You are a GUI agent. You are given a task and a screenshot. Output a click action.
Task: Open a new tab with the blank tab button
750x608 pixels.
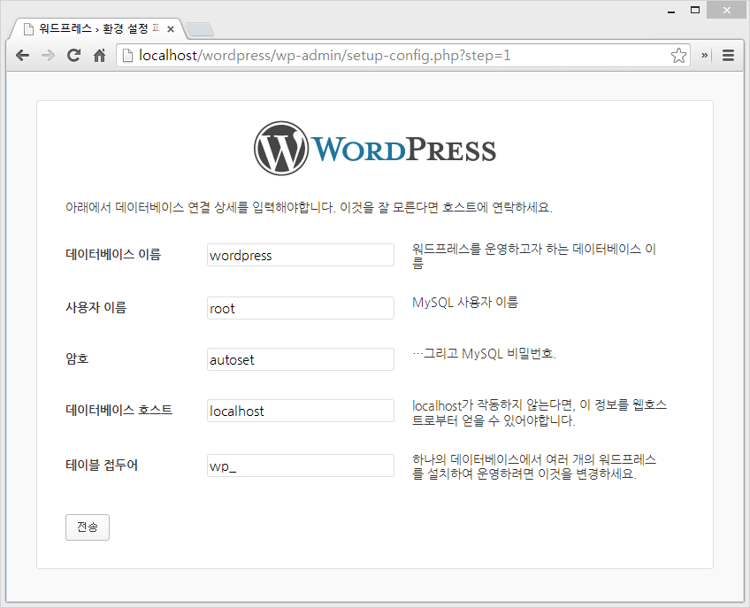pos(200,30)
